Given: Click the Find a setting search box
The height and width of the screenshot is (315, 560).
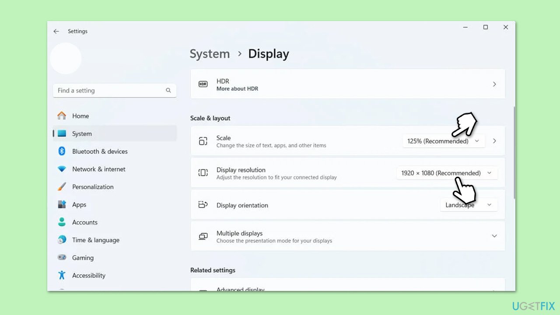Looking at the screenshot, I should click(x=111, y=91).
